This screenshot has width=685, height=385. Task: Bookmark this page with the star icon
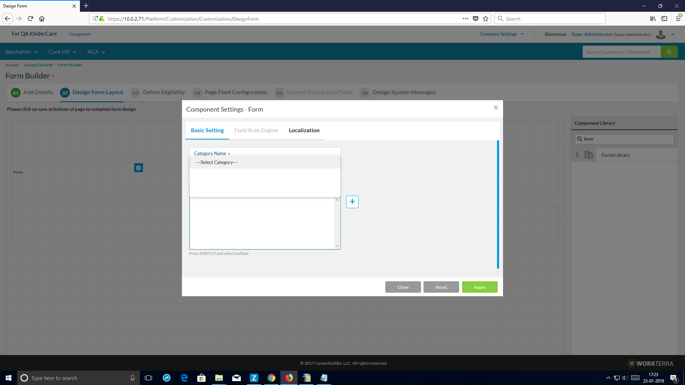tap(486, 19)
